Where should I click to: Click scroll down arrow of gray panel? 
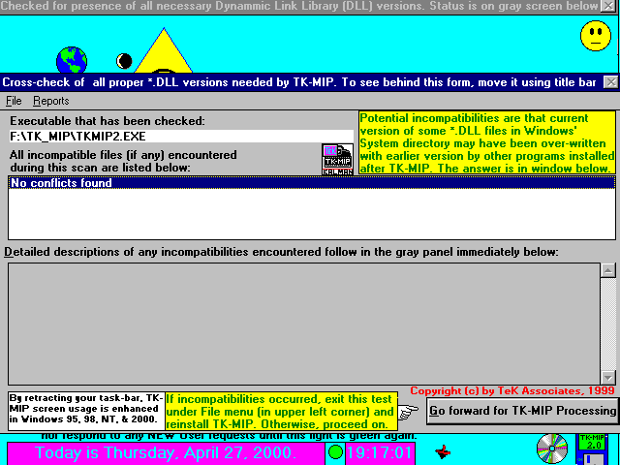[x=607, y=377]
